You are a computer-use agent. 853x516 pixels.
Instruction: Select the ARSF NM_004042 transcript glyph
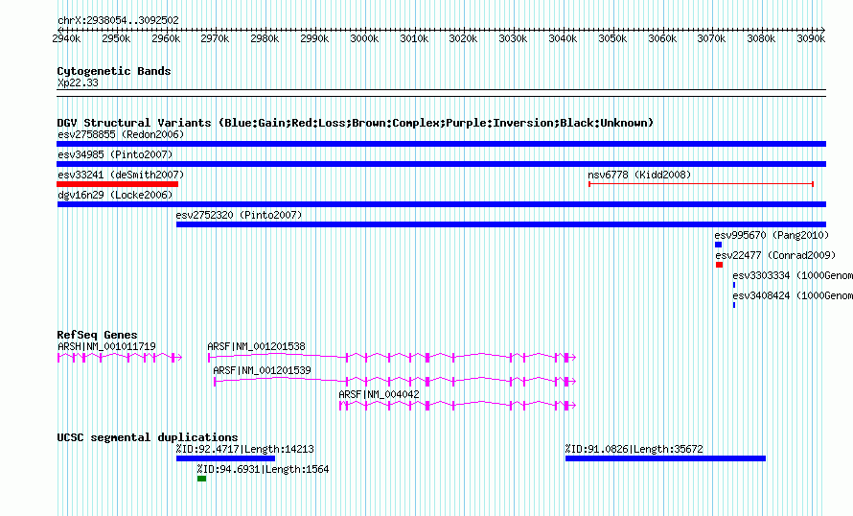457,406
